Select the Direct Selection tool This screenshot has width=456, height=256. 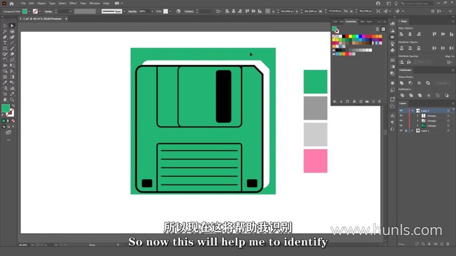[x=12, y=26]
